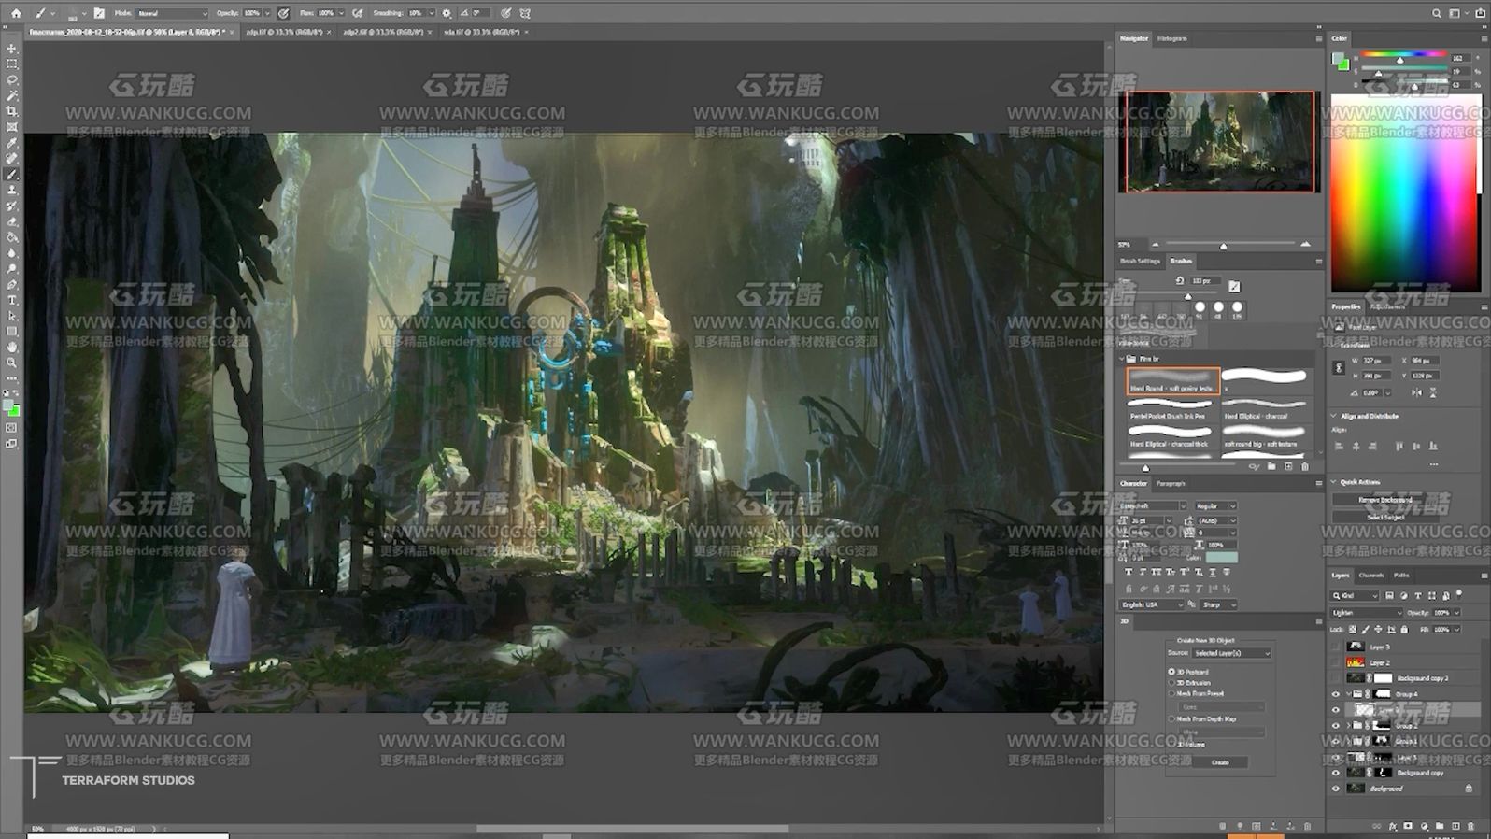Screen dimensions: 1491x839
Task: Click the search icon at top right
Action: pyautogui.click(x=1436, y=13)
